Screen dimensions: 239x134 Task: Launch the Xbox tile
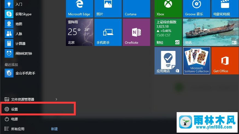[x=168, y=9]
